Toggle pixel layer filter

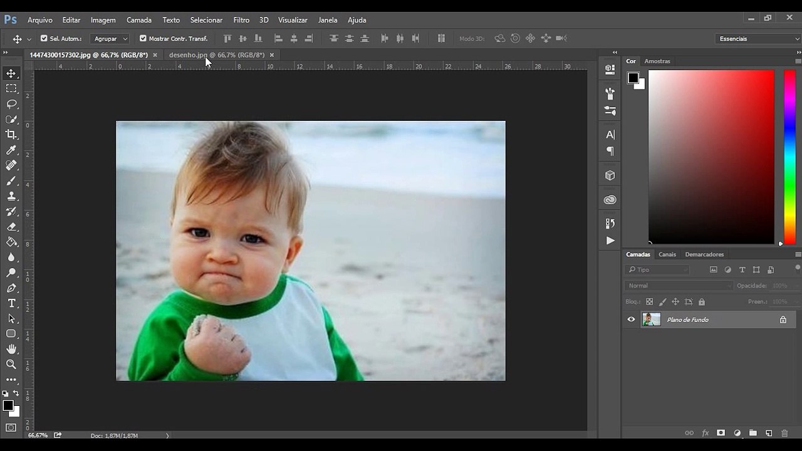point(713,270)
